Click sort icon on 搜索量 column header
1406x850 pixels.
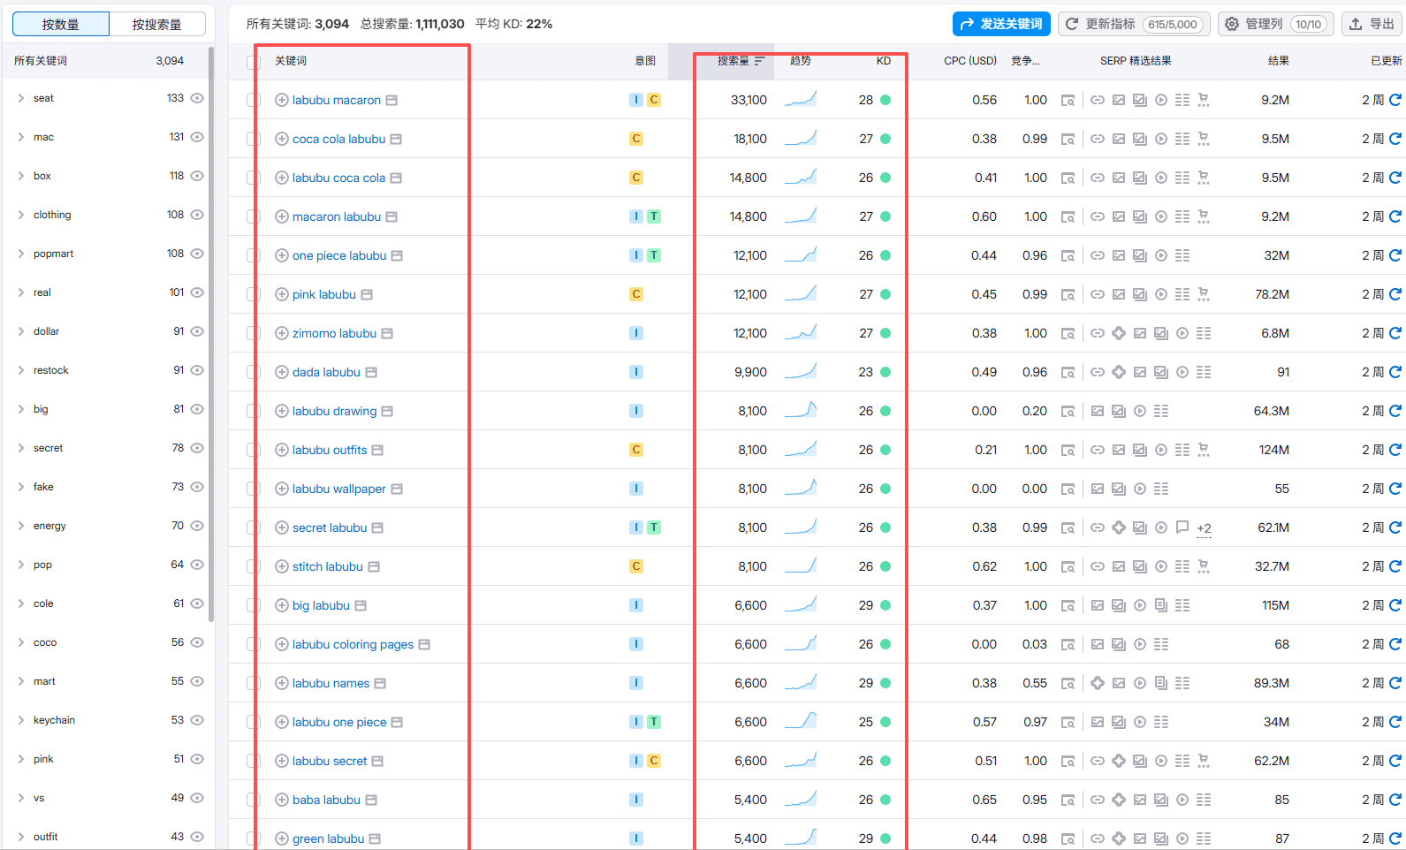759,61
